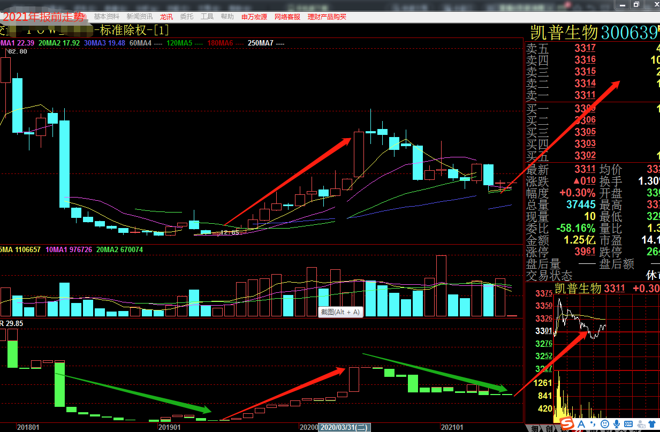Click the 202101 date label on time axis
660x432 pixels.
[452, 428]
